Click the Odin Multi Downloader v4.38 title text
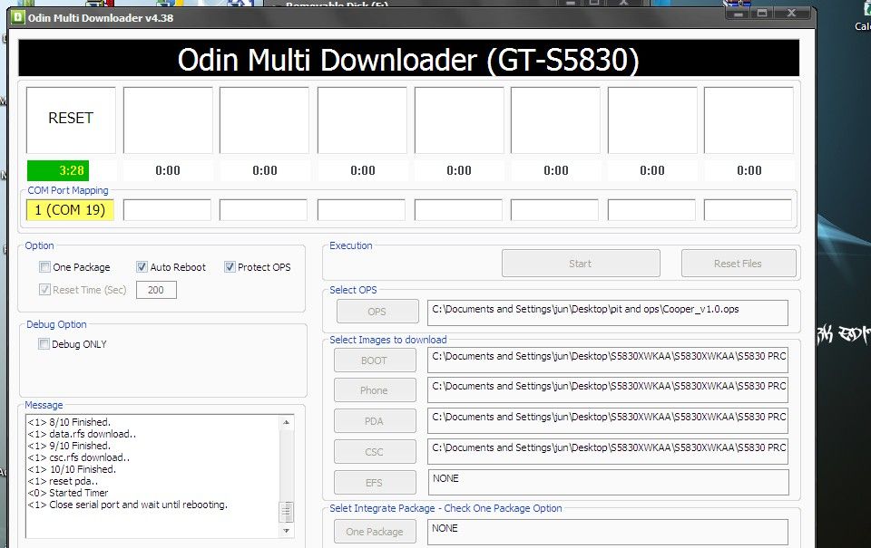 pyautogui.click(x=101, y=18)
